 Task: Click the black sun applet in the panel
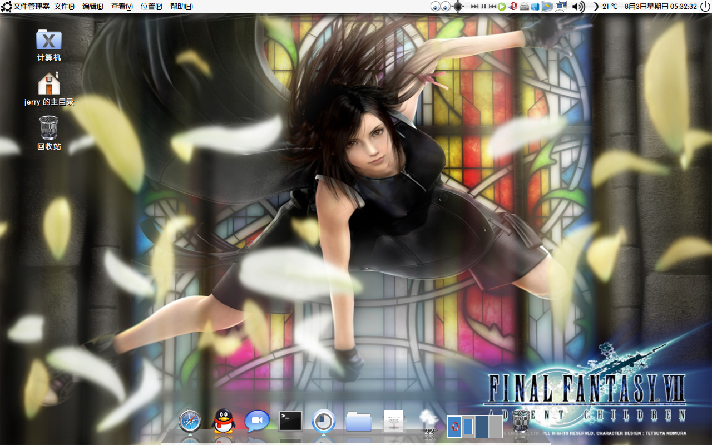458,7
